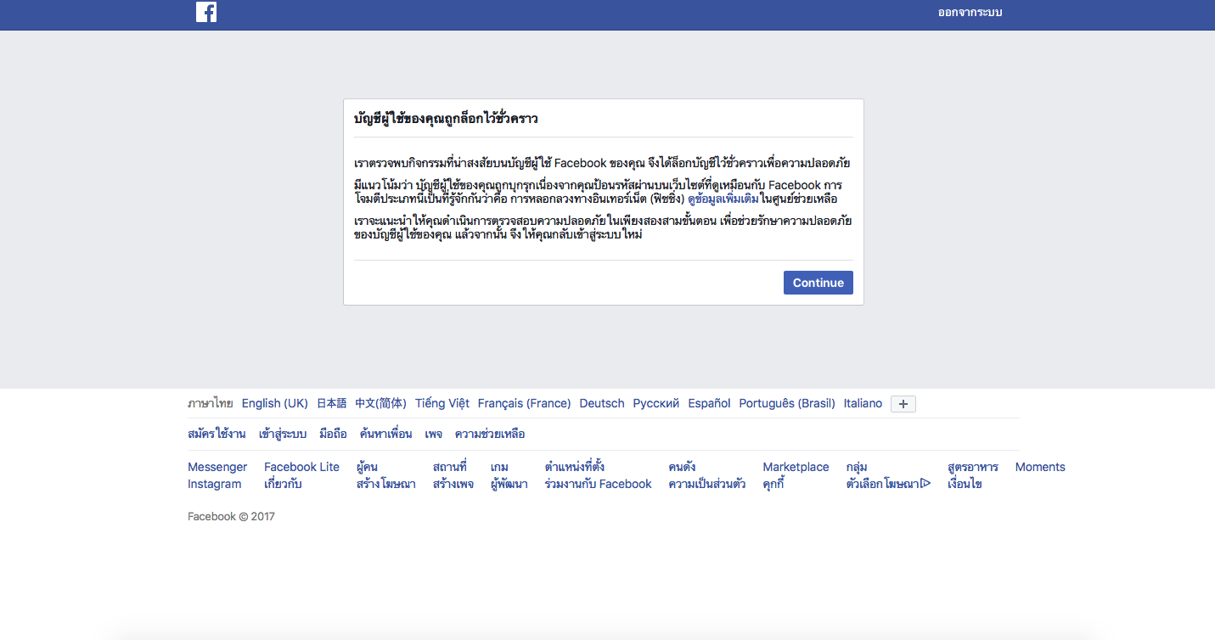Screen dimensions: 1215x640
Task: Click the Facebook logo icon
Action: [206, 12]
